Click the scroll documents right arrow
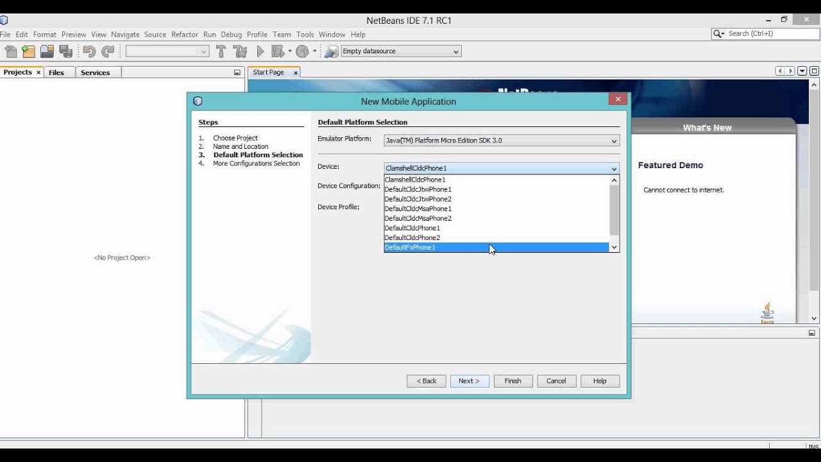 click(791, 71)
